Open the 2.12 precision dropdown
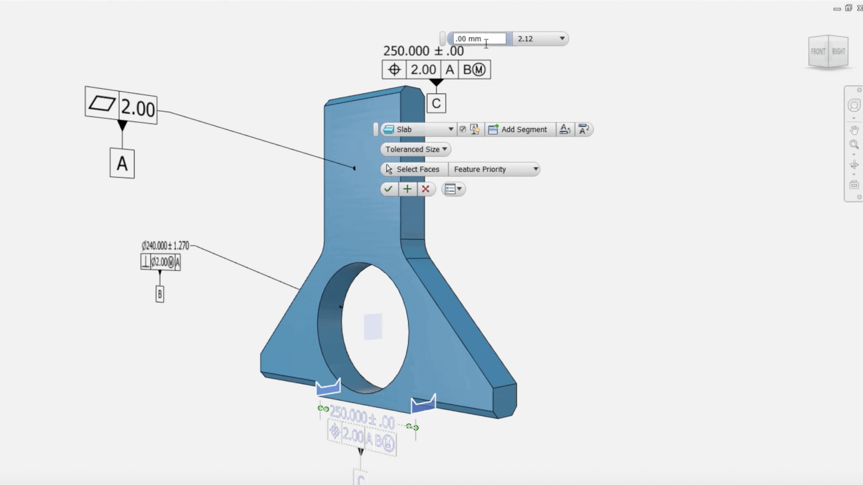This screenshot has height=485, width=863. (x=541, y=39)
